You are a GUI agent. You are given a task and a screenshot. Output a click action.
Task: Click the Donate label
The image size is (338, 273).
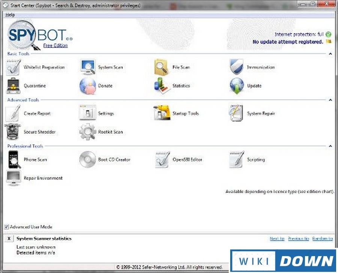click(105, 86)
